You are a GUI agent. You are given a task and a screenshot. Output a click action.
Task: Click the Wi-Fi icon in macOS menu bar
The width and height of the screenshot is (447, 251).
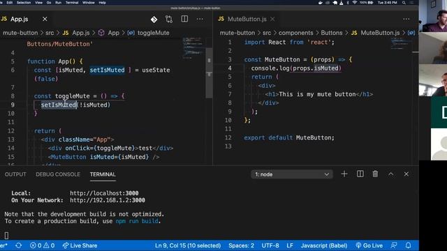point(354,3)
